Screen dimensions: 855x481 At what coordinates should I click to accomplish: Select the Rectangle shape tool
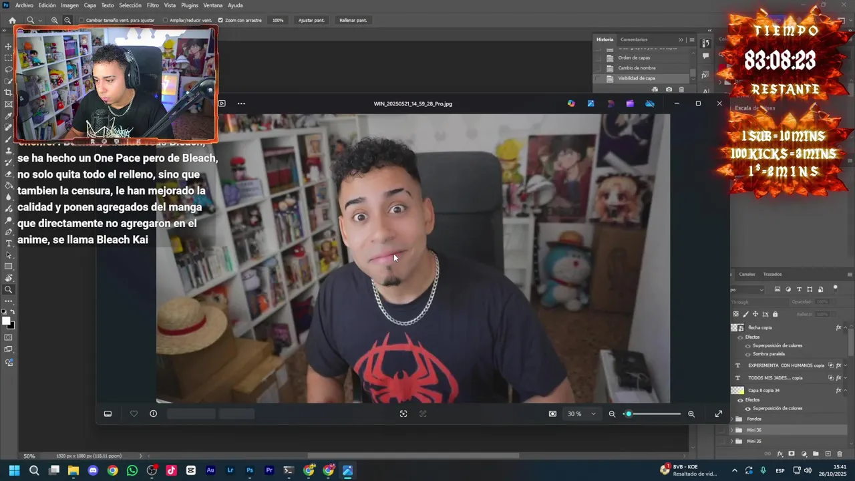(9, 267)
